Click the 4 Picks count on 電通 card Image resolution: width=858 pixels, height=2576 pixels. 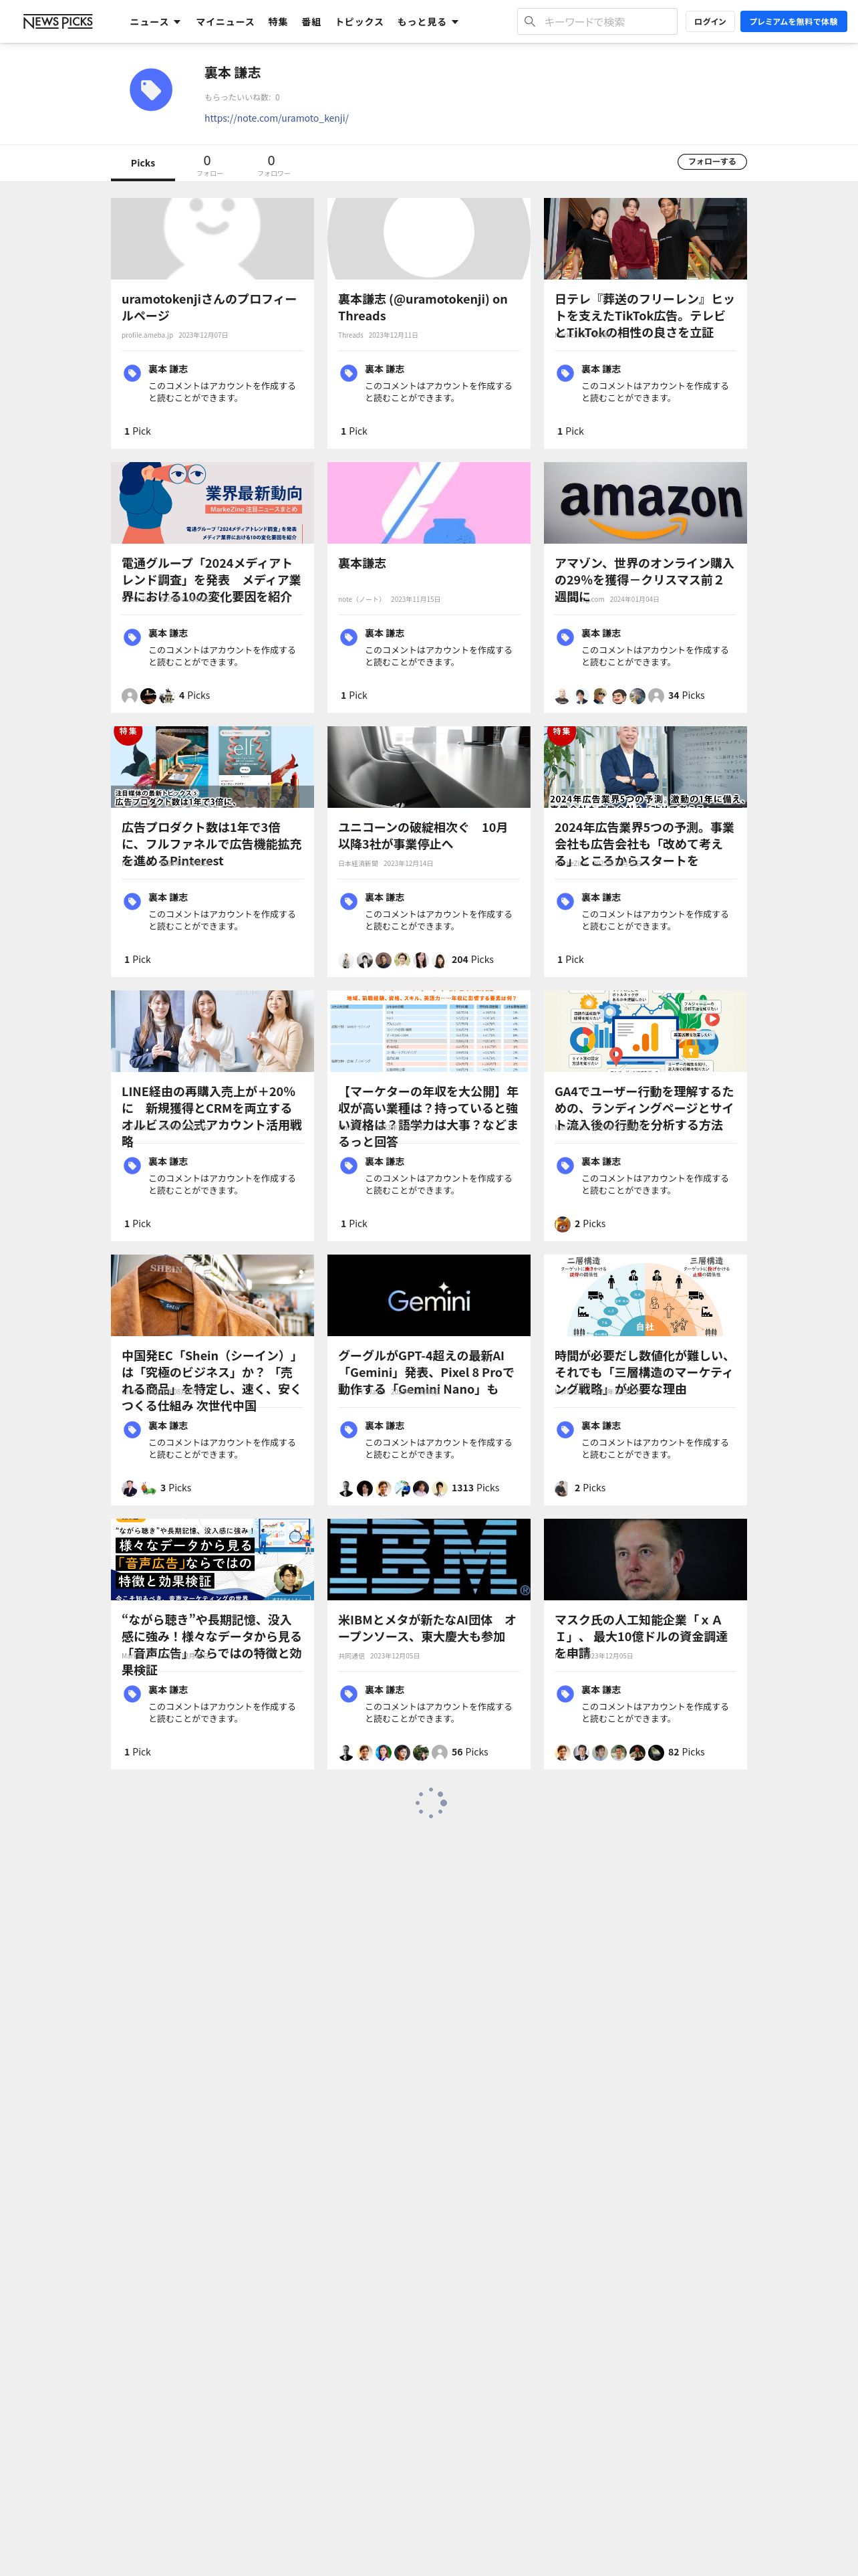coord(194,695)
